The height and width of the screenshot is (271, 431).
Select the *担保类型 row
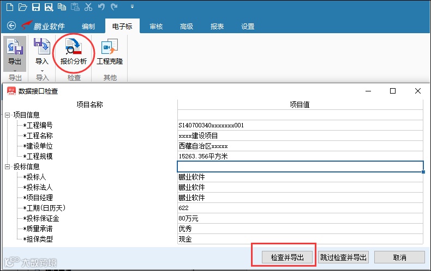[38, 239]
